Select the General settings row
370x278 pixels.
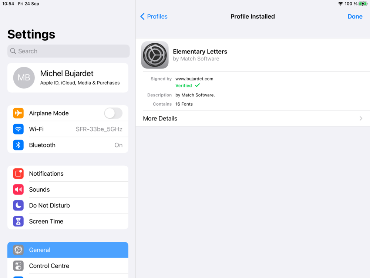[x=68, y=250]
